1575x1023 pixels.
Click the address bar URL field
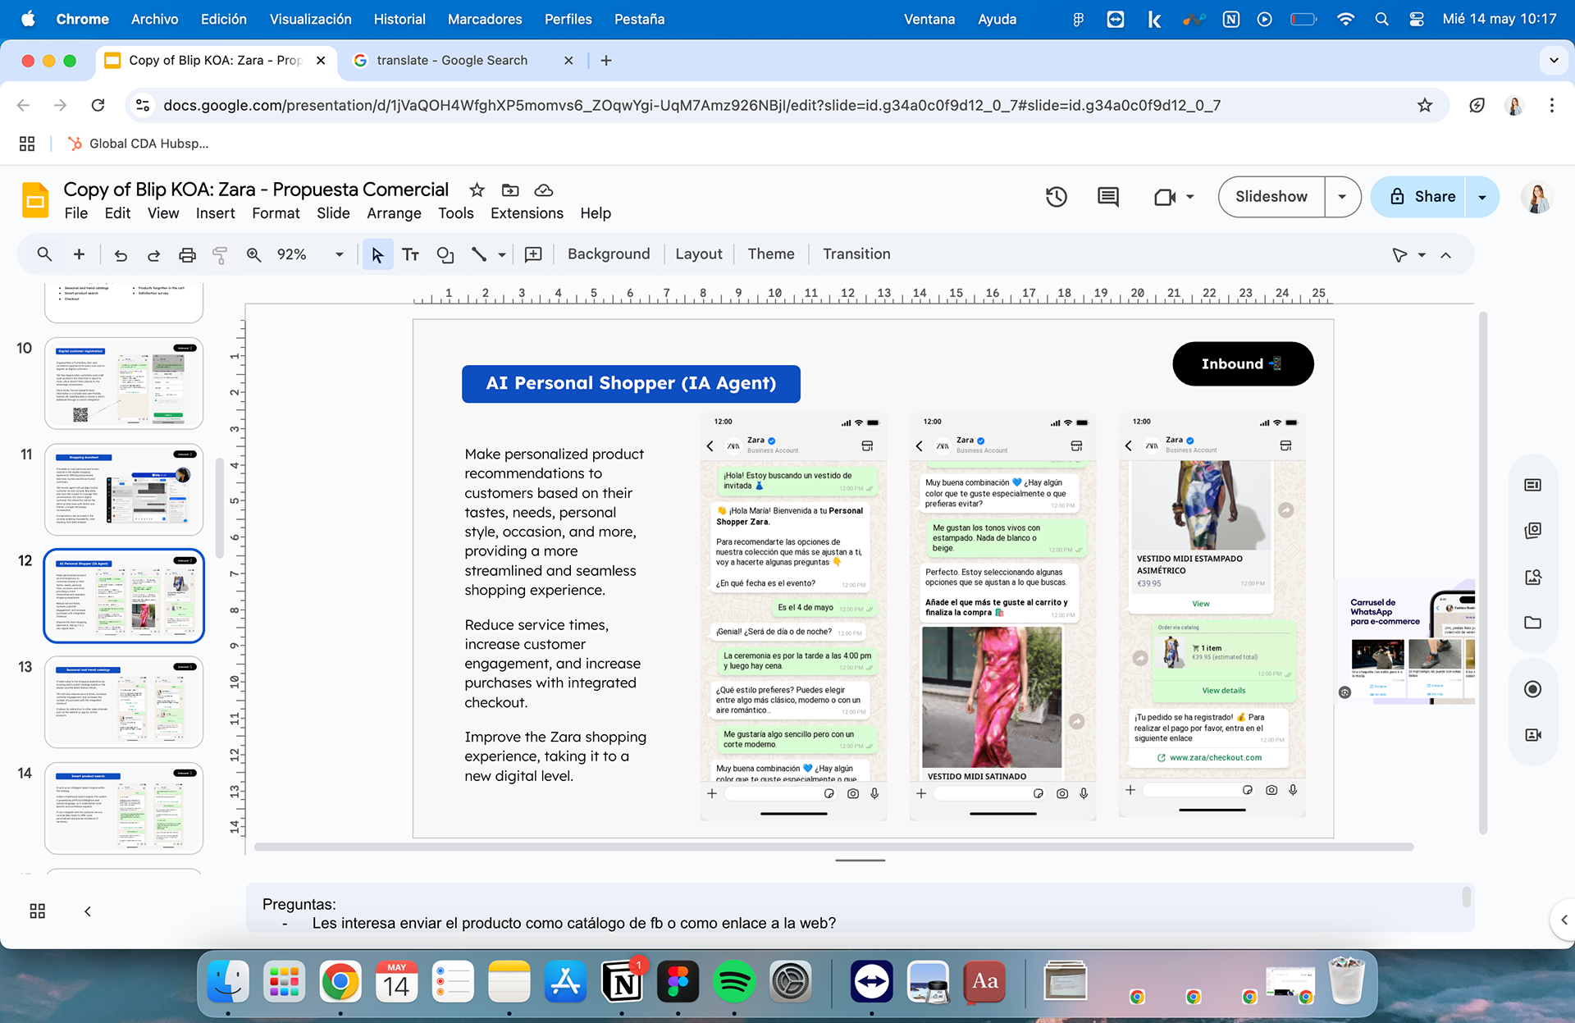click(x=692, y=105)
